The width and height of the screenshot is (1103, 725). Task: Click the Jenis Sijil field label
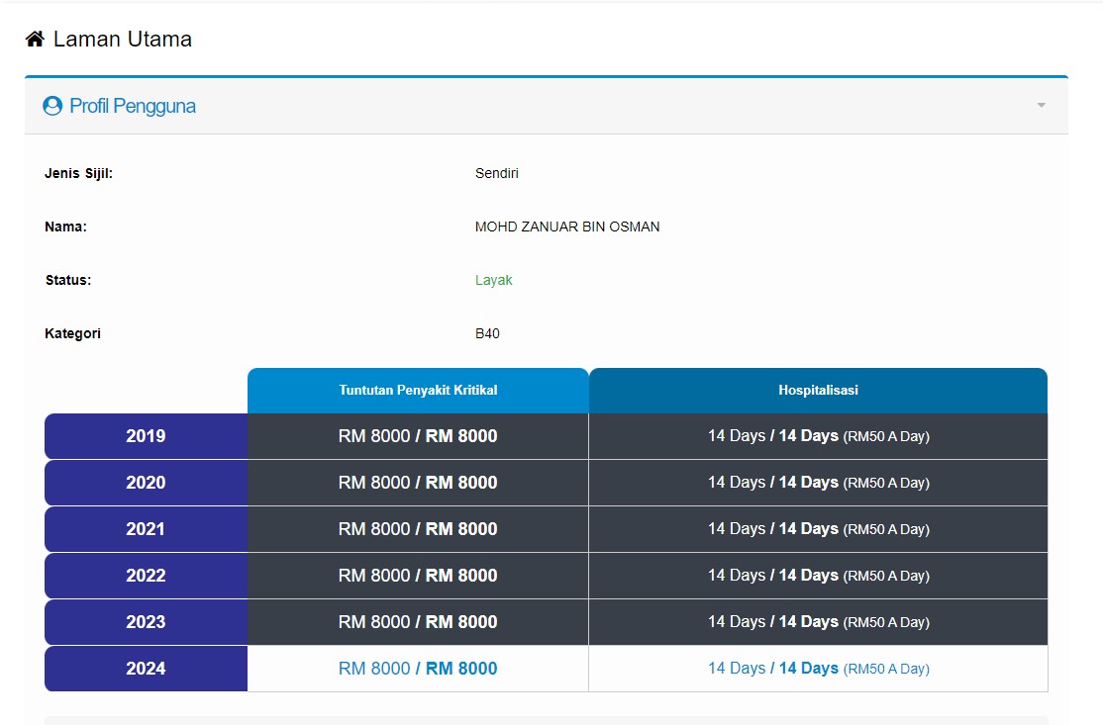tap(78, 173)
